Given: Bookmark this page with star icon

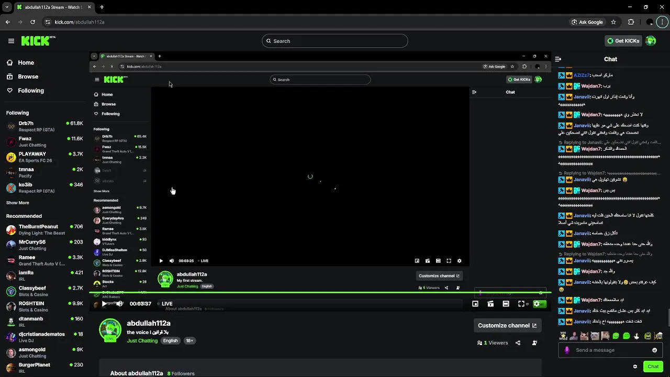Looking at the screenshot, I should point(613,22).
